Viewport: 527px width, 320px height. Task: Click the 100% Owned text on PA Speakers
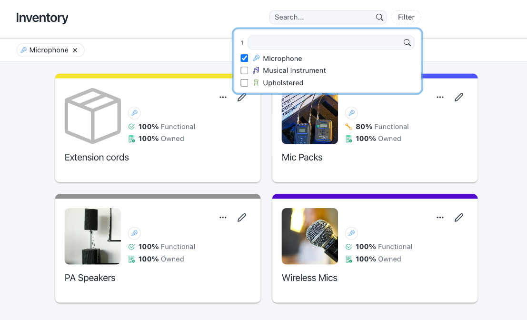[x=161, y=259]
